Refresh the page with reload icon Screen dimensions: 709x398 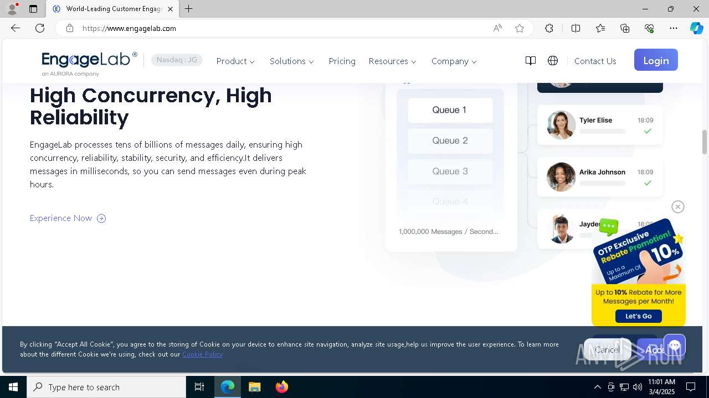pyautogui.click(x=40, y=28)
